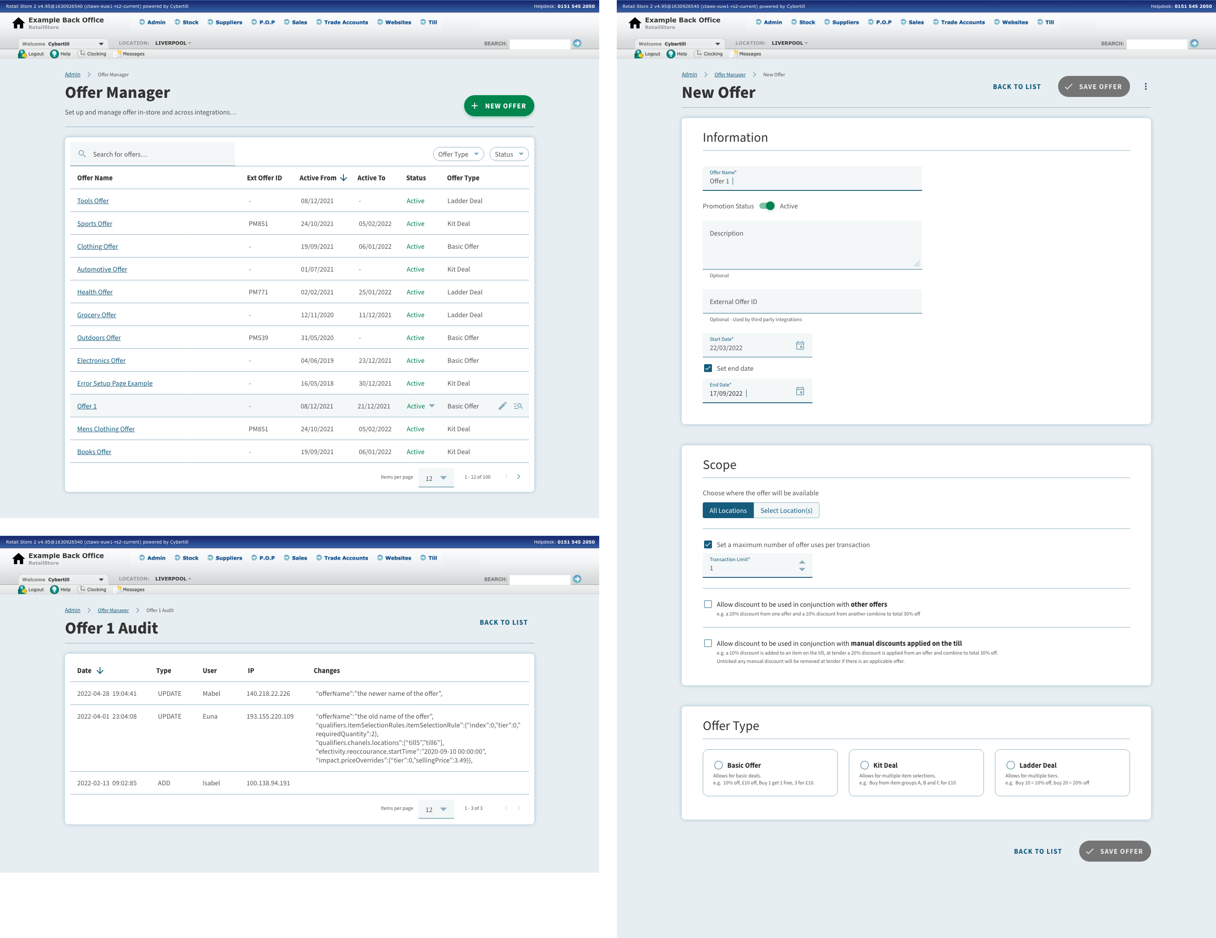This screenshot has width=1216, height=938.
Task: Toggle the Promotion Status switch
Action: click(767, 206)
